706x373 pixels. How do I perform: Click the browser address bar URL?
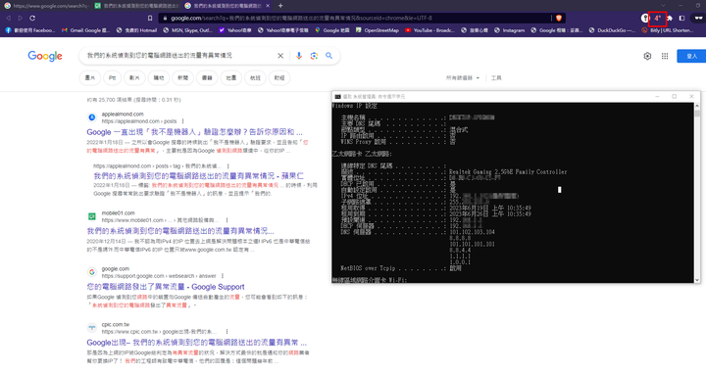(301, 18)
